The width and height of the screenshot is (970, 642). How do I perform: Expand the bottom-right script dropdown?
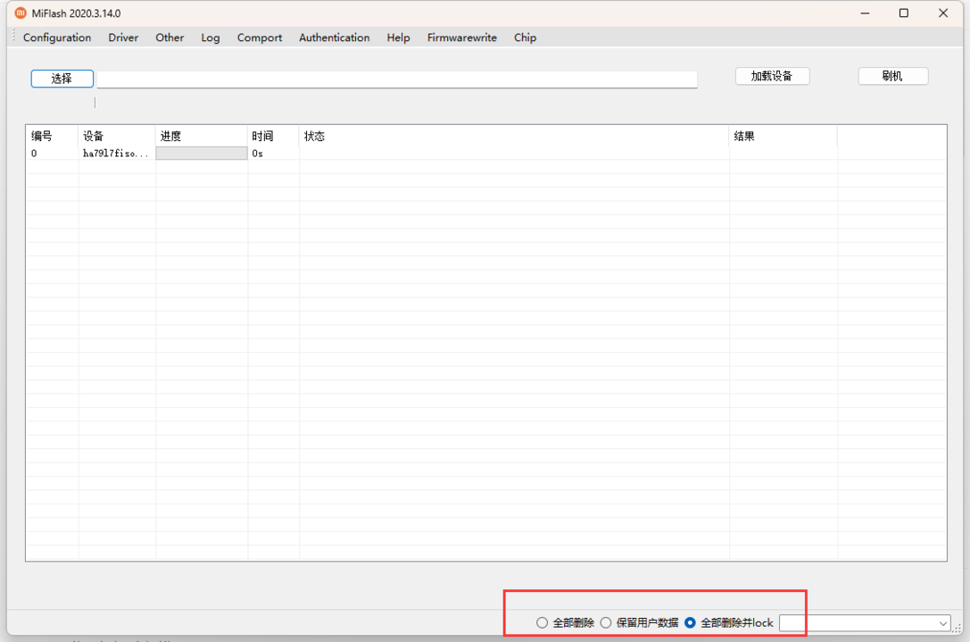pos(942,623)
